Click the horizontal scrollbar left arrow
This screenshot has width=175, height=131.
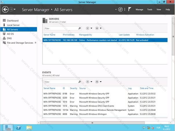[x=39, y=123]
